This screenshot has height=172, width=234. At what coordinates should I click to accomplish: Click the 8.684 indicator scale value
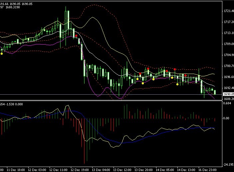(x=227, y=103)
